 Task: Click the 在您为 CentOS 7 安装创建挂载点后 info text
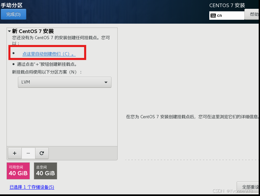[192, 117]
